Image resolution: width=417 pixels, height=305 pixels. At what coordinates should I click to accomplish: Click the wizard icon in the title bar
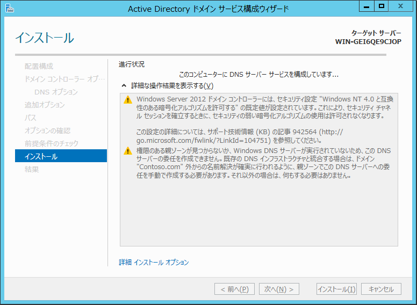[x=9, y=8]
